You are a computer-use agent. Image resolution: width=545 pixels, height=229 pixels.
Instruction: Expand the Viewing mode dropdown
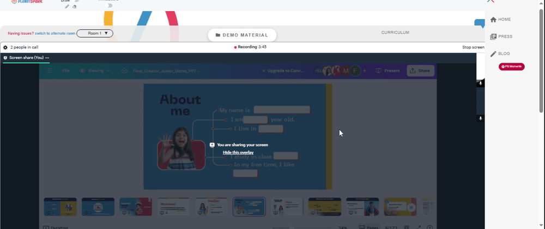coord(95,70)
